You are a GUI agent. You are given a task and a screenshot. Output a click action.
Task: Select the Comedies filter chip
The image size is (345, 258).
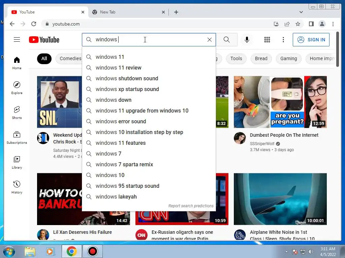click(69, 58)
